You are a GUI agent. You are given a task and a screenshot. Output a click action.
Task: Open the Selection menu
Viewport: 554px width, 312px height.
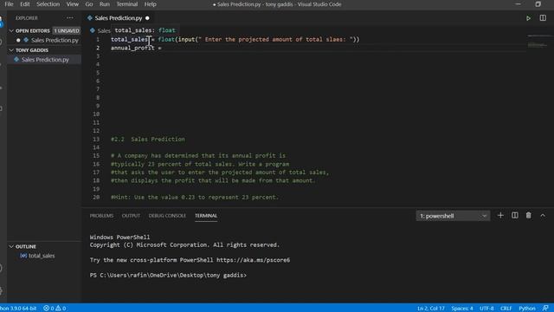(x=48, y=4)
